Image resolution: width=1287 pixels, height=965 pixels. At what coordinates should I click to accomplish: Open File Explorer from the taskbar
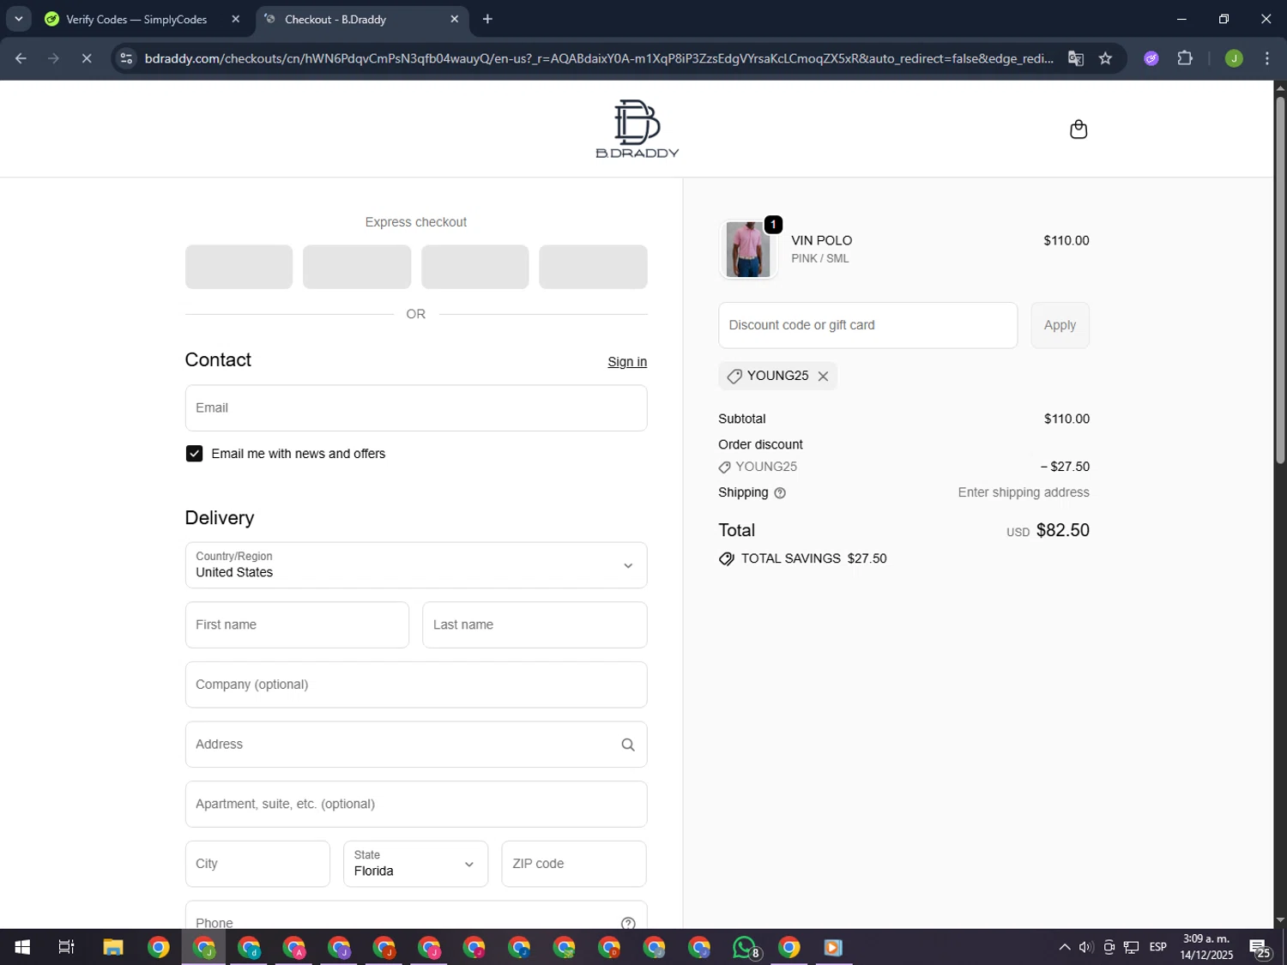tap(113, 948)
